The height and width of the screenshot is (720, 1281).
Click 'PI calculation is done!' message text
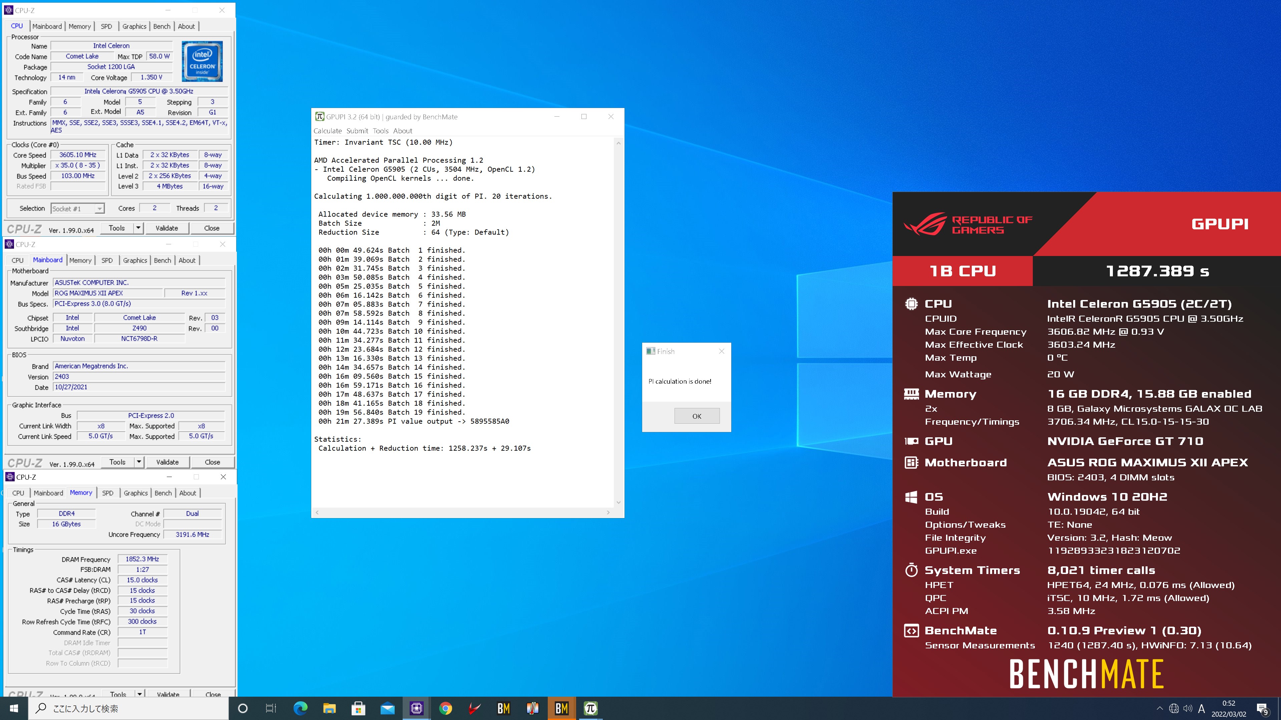(x=679, y=381)
